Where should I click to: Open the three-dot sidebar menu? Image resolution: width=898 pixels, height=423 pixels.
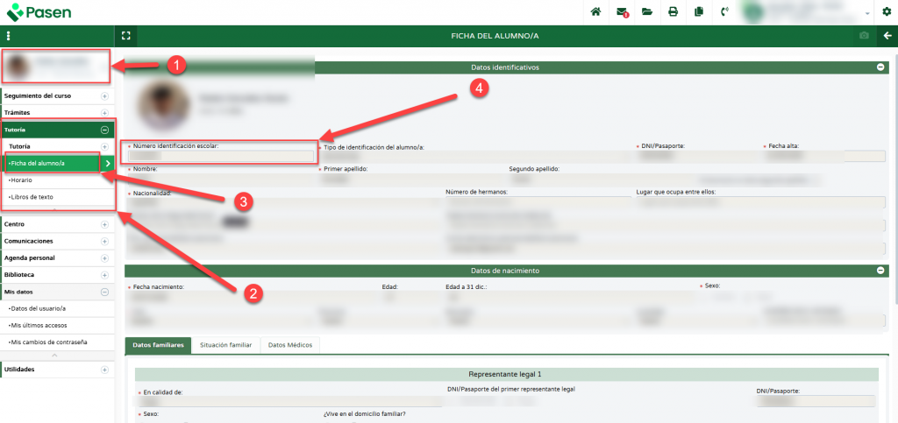click(7, 36)
